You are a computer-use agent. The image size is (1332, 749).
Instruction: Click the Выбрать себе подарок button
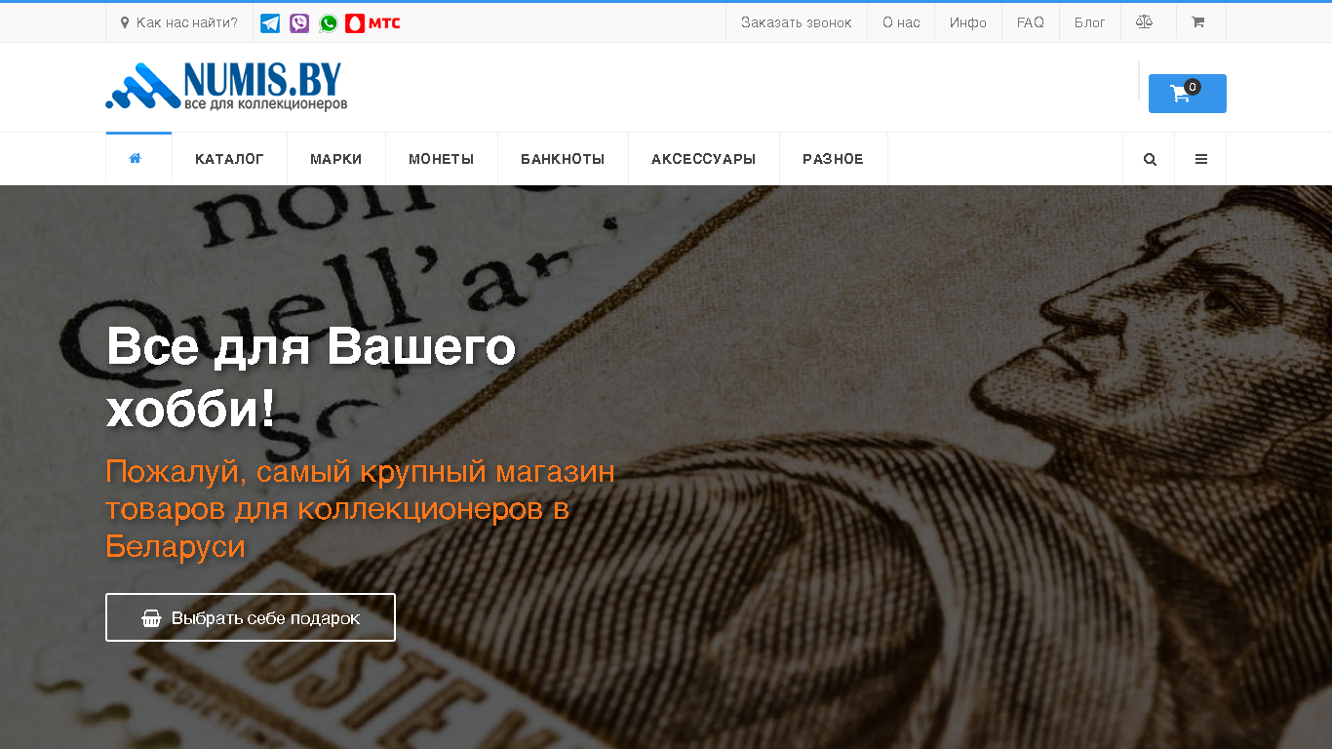[251, 617]
